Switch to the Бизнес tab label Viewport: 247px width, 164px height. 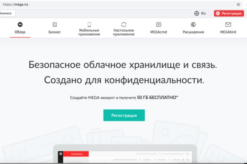click(54, 32)
